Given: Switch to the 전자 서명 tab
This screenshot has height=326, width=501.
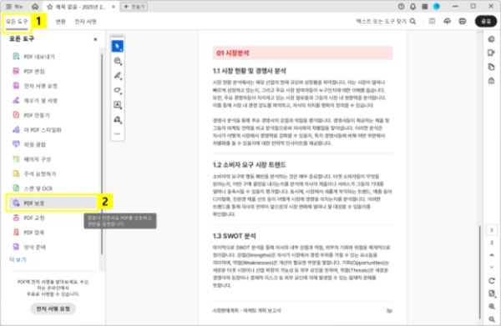Looking at the screenshot, I should (85, 22).
